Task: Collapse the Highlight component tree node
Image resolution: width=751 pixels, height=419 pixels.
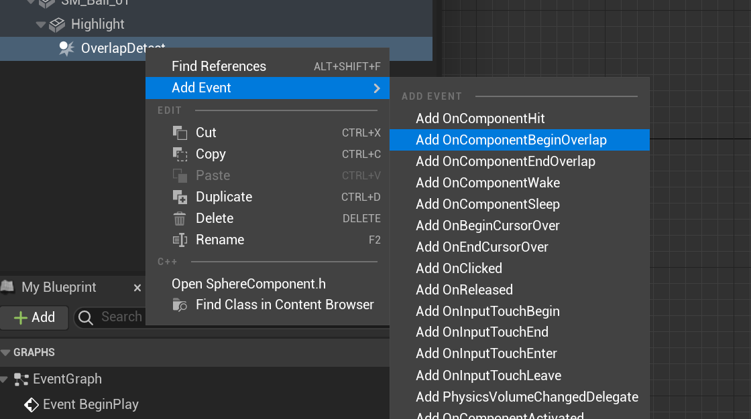Action: 42,25
